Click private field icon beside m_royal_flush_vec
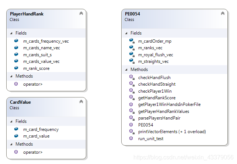Viewport: 237px width, 164px height. point(132,54)
